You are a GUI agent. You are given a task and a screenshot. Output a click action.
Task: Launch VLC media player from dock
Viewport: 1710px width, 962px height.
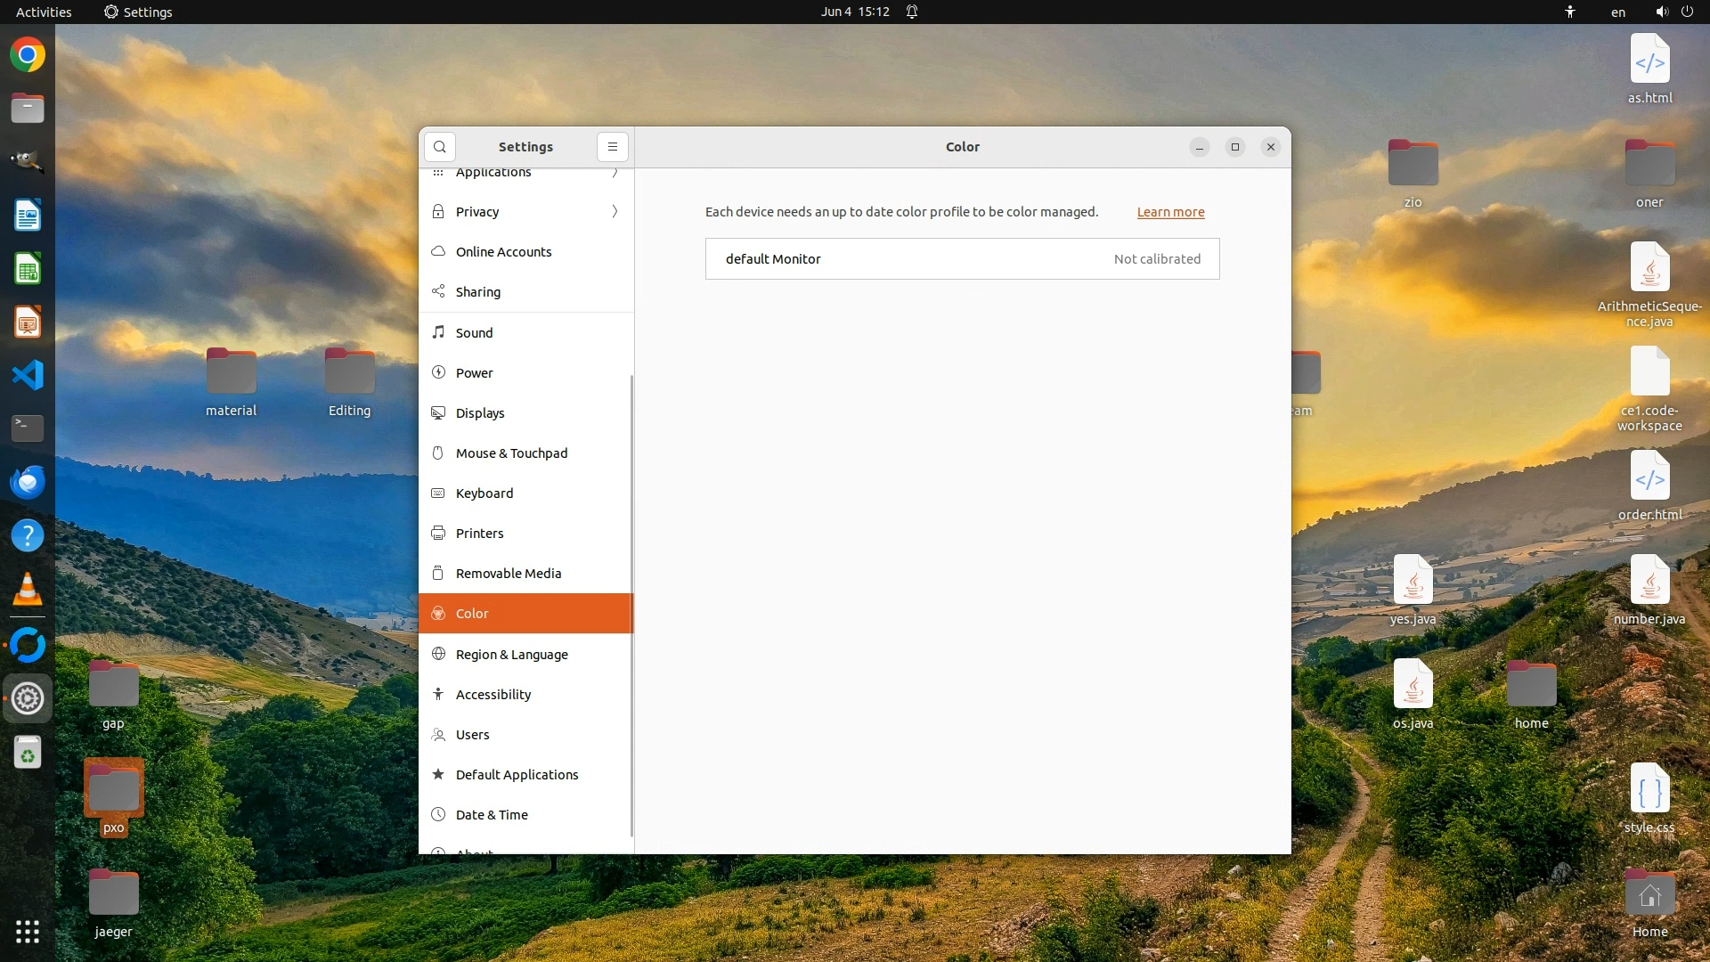[28, 589]
